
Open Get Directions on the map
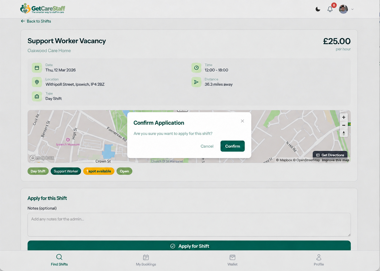[x=330, y=155]
